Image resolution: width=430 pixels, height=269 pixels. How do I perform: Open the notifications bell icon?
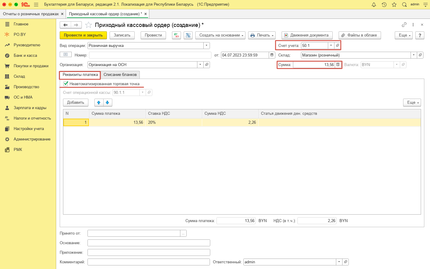(374, 4)
